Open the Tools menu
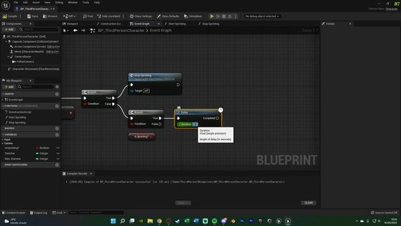The width and height of the screenshot is (401, 226). pos(86,3)
